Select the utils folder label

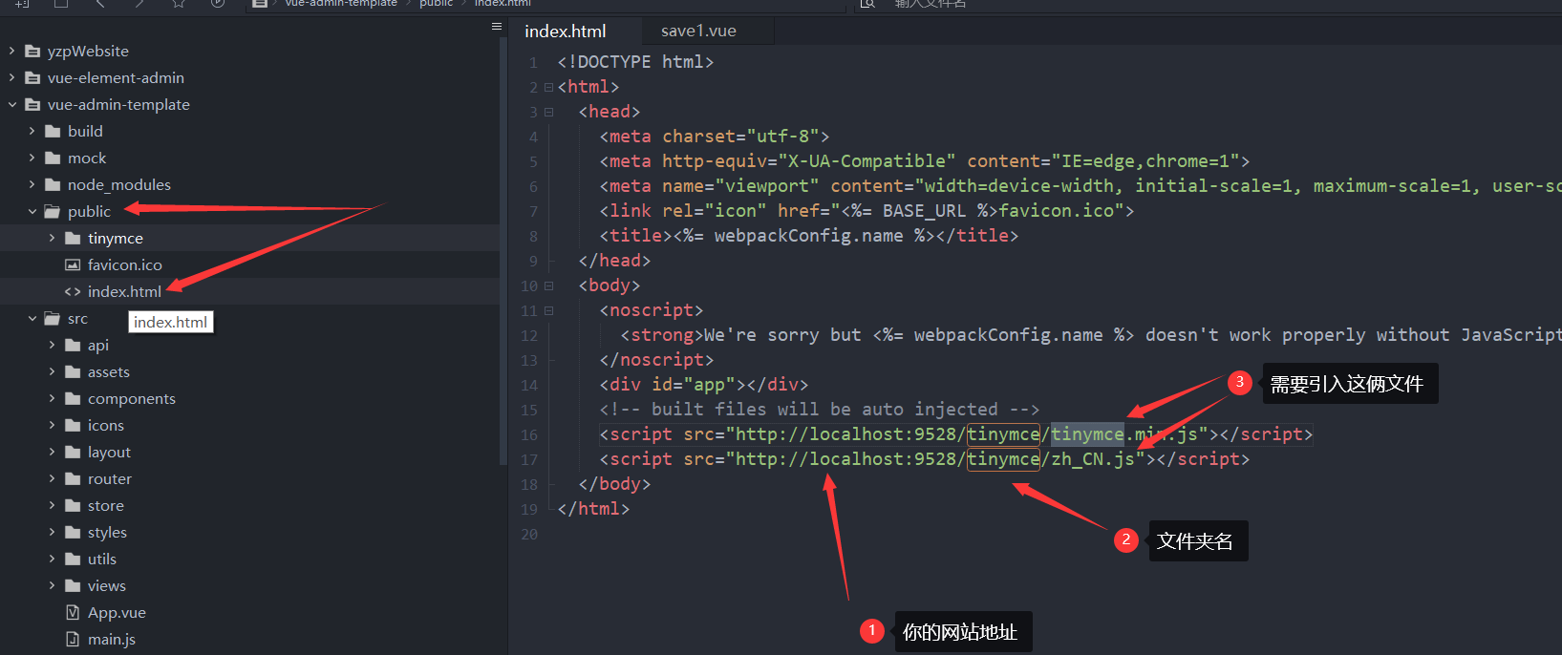pyautogui.click(x=102, y=559)
